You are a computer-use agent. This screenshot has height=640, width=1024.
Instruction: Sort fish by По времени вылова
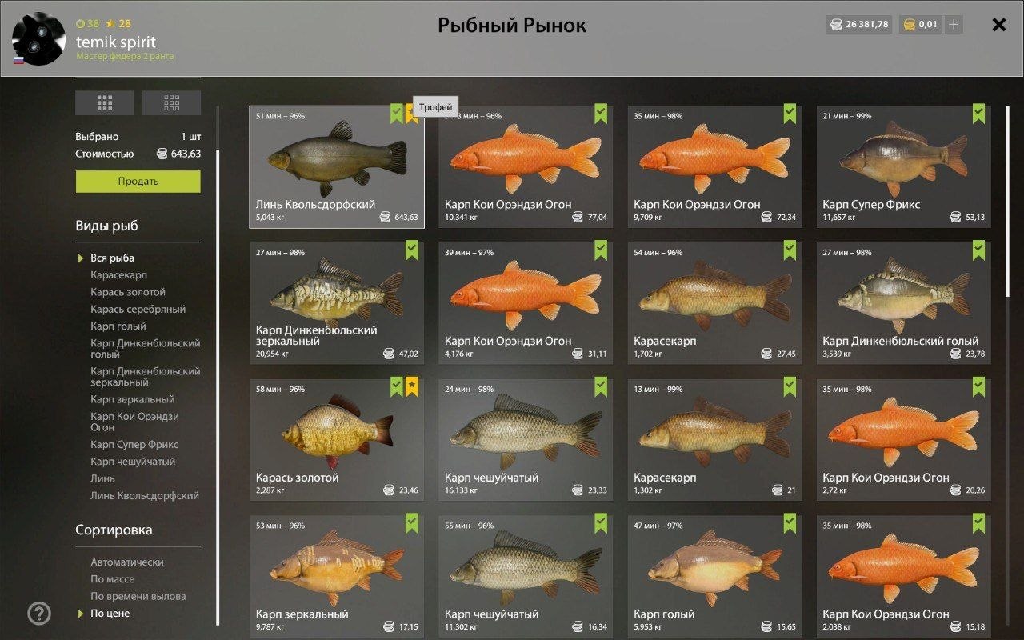point(138,596)
